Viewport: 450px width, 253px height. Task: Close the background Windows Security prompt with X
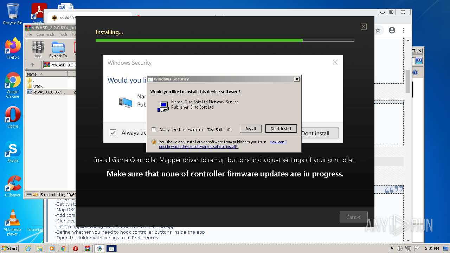[335, 62]
